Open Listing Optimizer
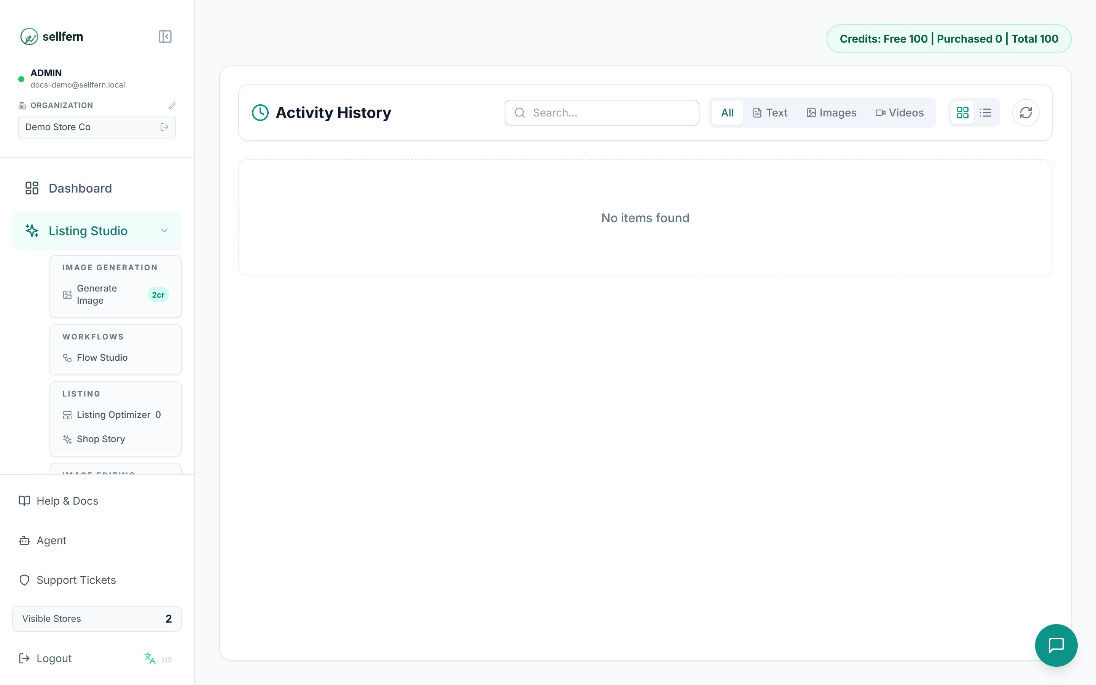This screenshot has width=1096, height=685. click(x=115, y=415)
